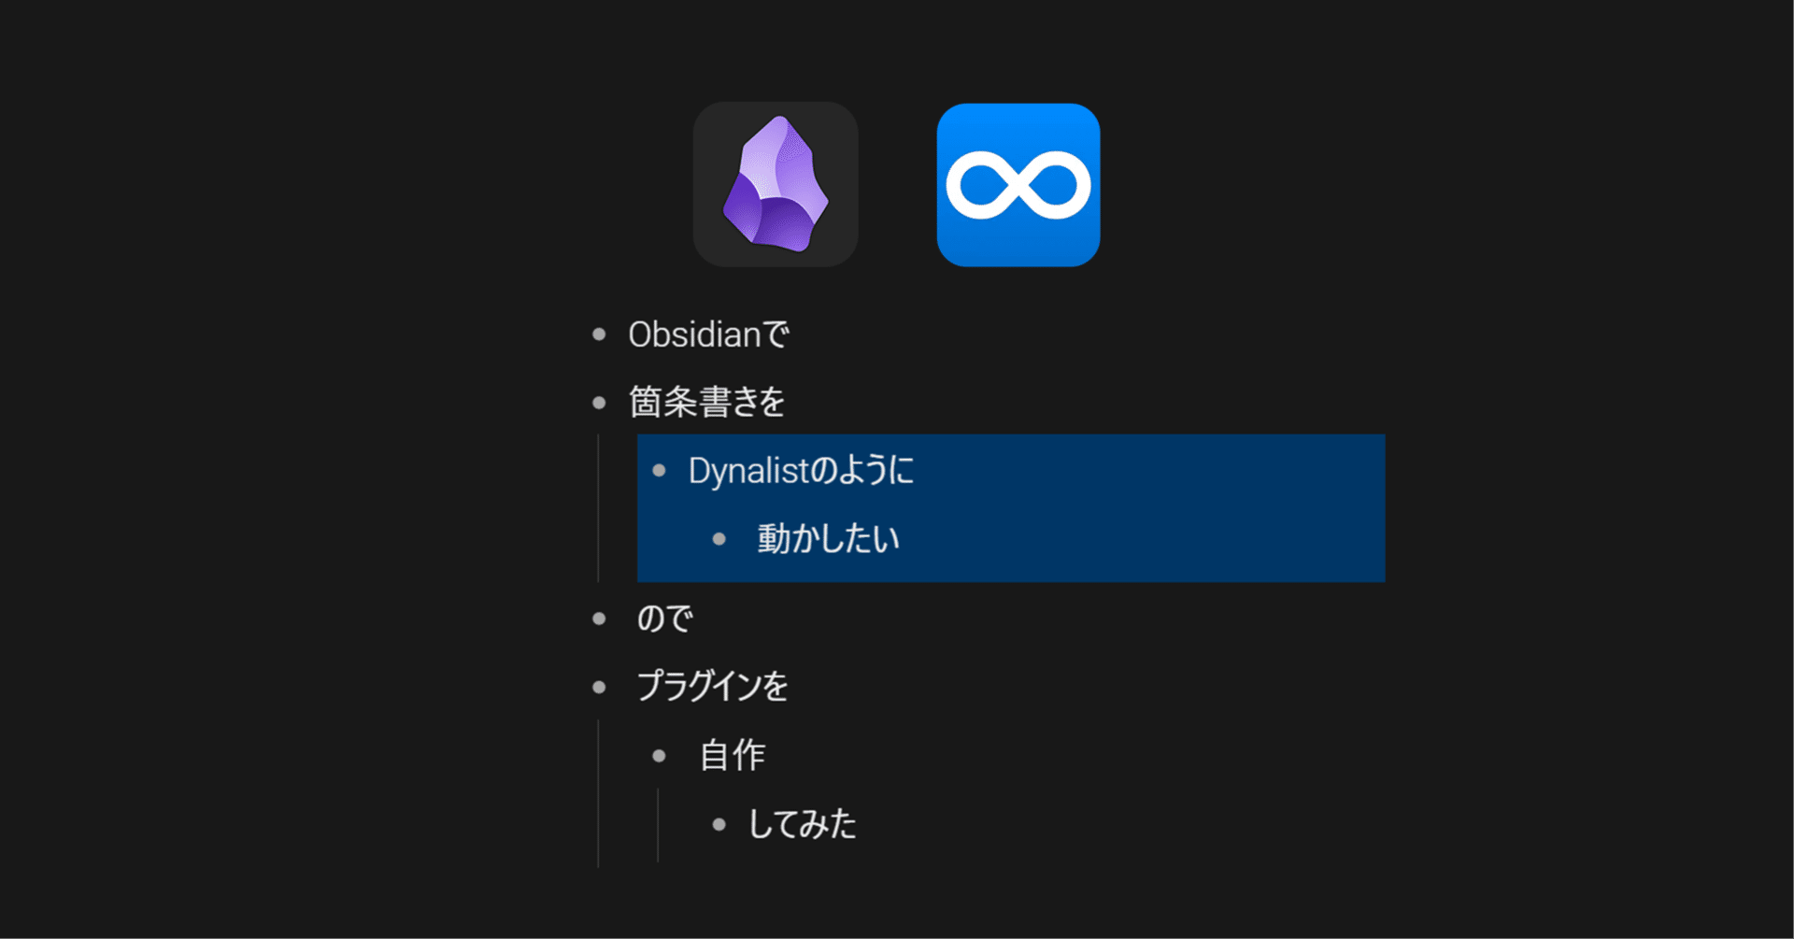Click the bullet before "してみた"
The width and height of the screenshot is (1794, 939).
coord(719,824)
